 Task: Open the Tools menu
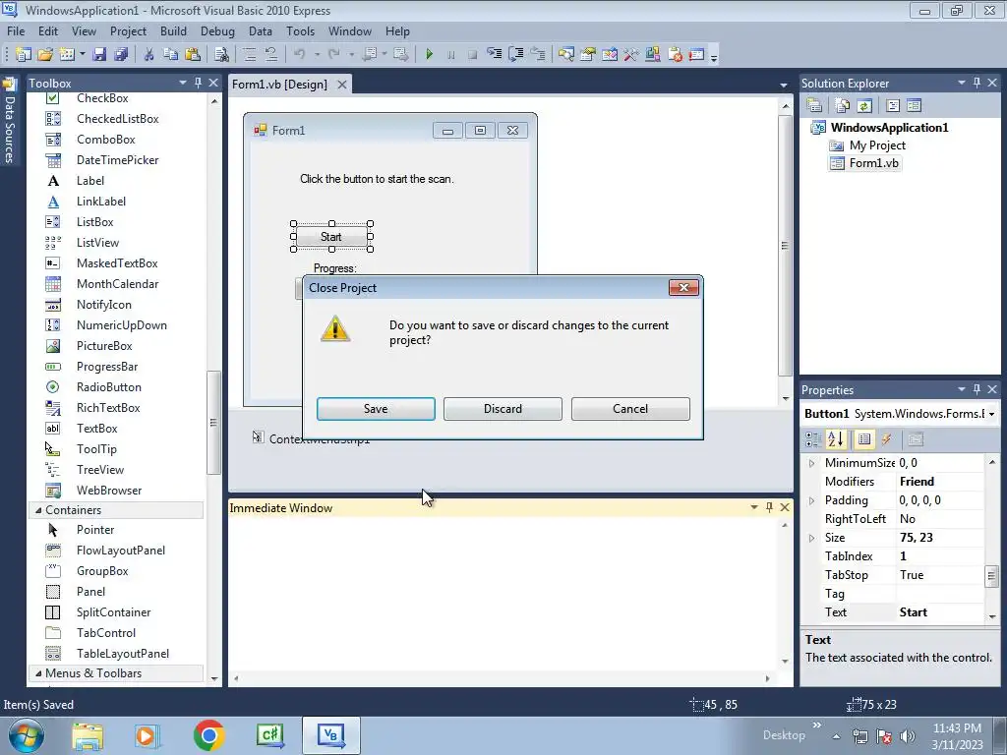[x=301, y=30]
